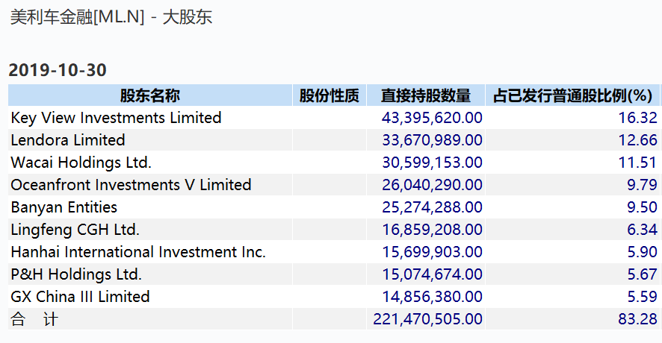The image size is (662, 343).
Task: Click GX China III Limited
Action: [80, 297]
